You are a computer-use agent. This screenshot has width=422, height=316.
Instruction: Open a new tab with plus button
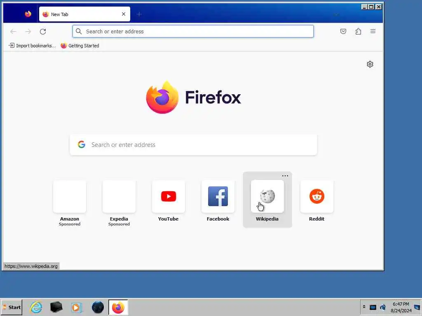point(139,14)
